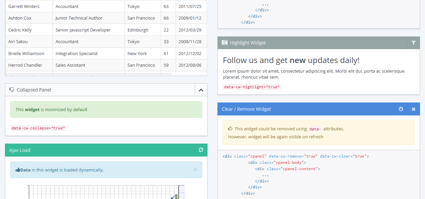This screenshot has height=199, width=425.
Task: Click the power icon on Clear widget
Action: click(x=401, y=109)
